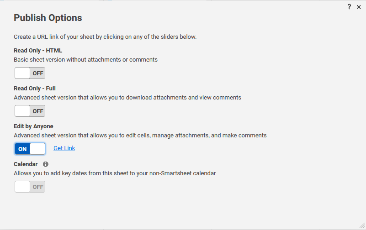
Task: Click the blue ON label of active slider
Action: [x=22, y=149]
